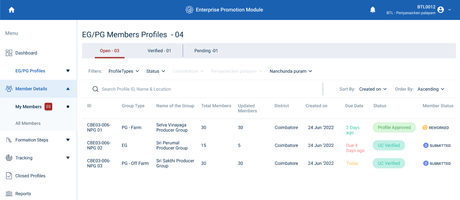Click the profile search input field
The image size is (460, 200).
pyautogui.click(x=205, y=89)
